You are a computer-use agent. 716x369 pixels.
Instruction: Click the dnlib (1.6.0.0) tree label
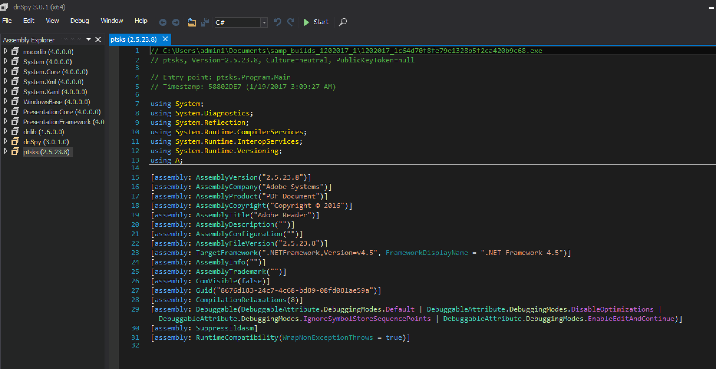coord(44,132)
